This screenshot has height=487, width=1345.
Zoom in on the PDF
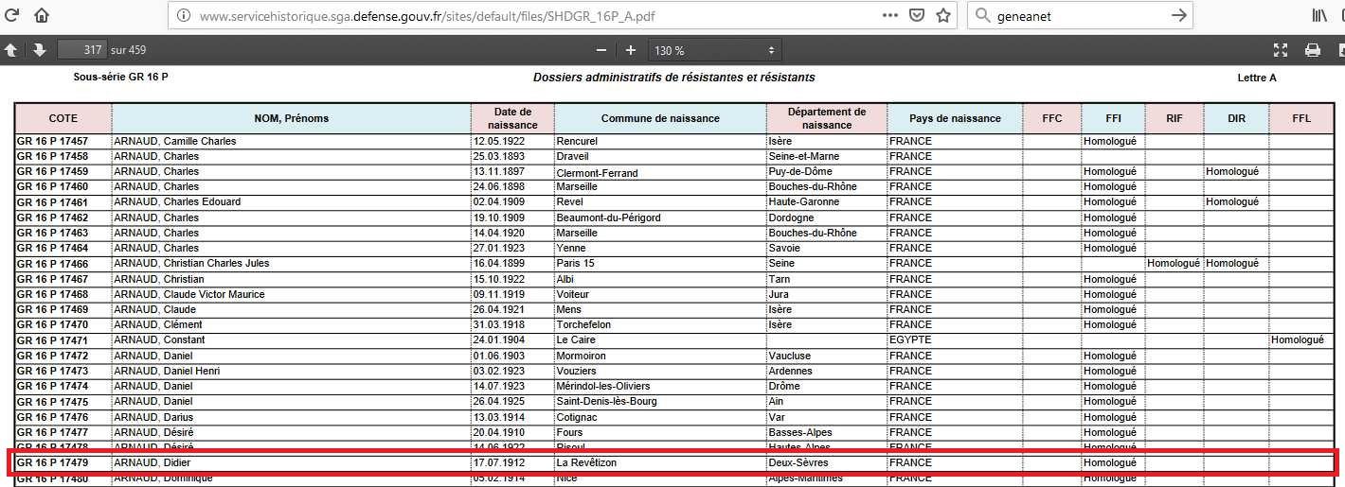[x=631, y=50]
